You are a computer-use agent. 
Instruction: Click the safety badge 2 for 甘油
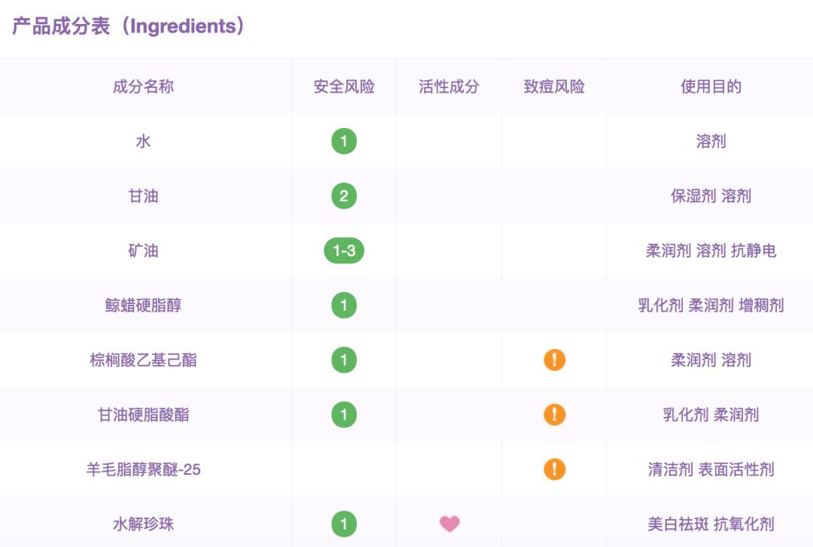344,196
